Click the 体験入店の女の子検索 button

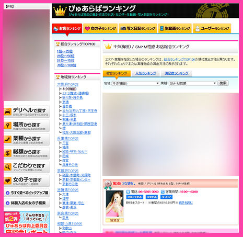point(27,203)
